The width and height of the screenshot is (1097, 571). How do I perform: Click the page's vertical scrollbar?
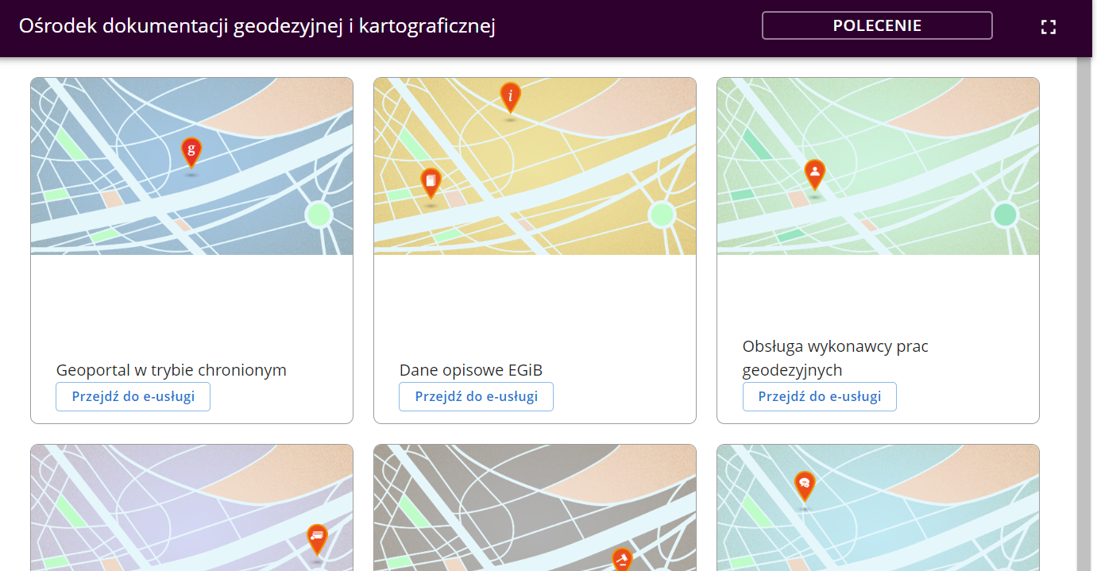(x=1086, y=318)
